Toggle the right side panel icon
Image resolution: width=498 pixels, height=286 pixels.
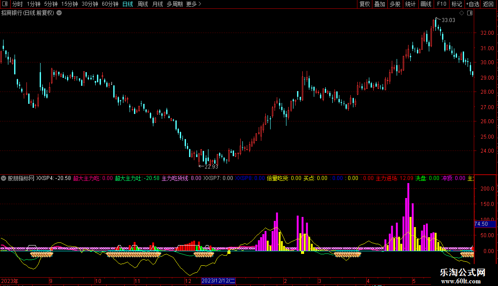pyautogui.click(x=470, y=13)
